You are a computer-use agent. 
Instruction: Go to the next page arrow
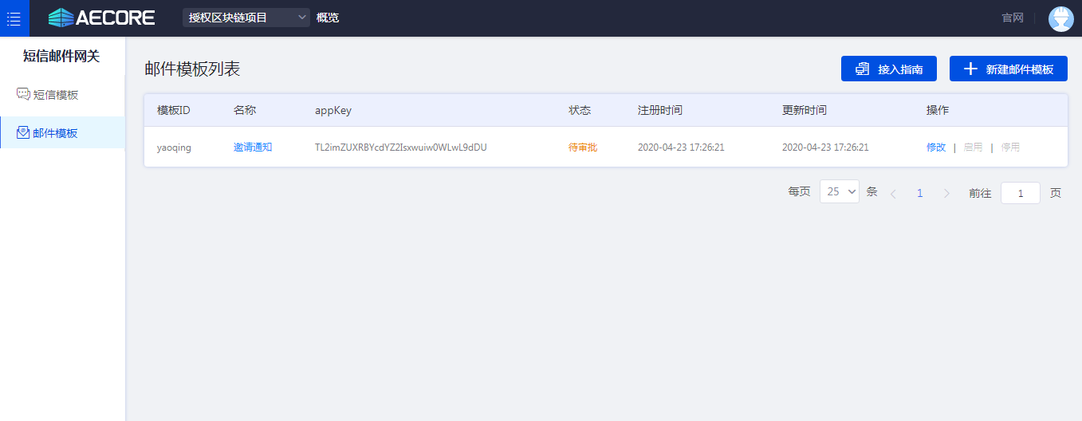946,193
